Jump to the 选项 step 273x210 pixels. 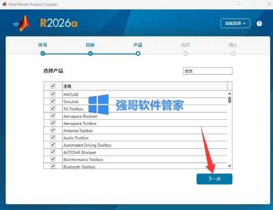[185, 45]
